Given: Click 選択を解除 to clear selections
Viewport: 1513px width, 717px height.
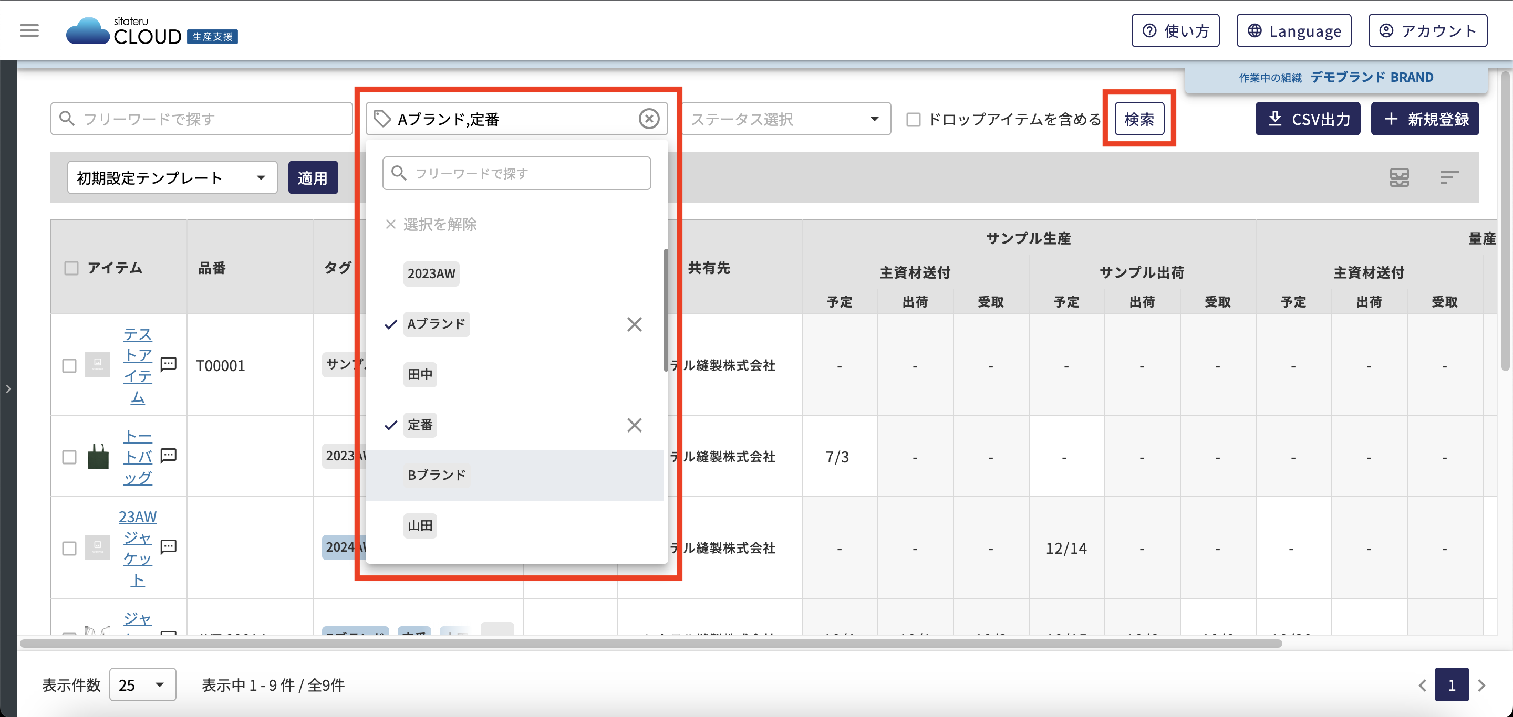Looking at the screenshot, I should [x=431, y=224].
